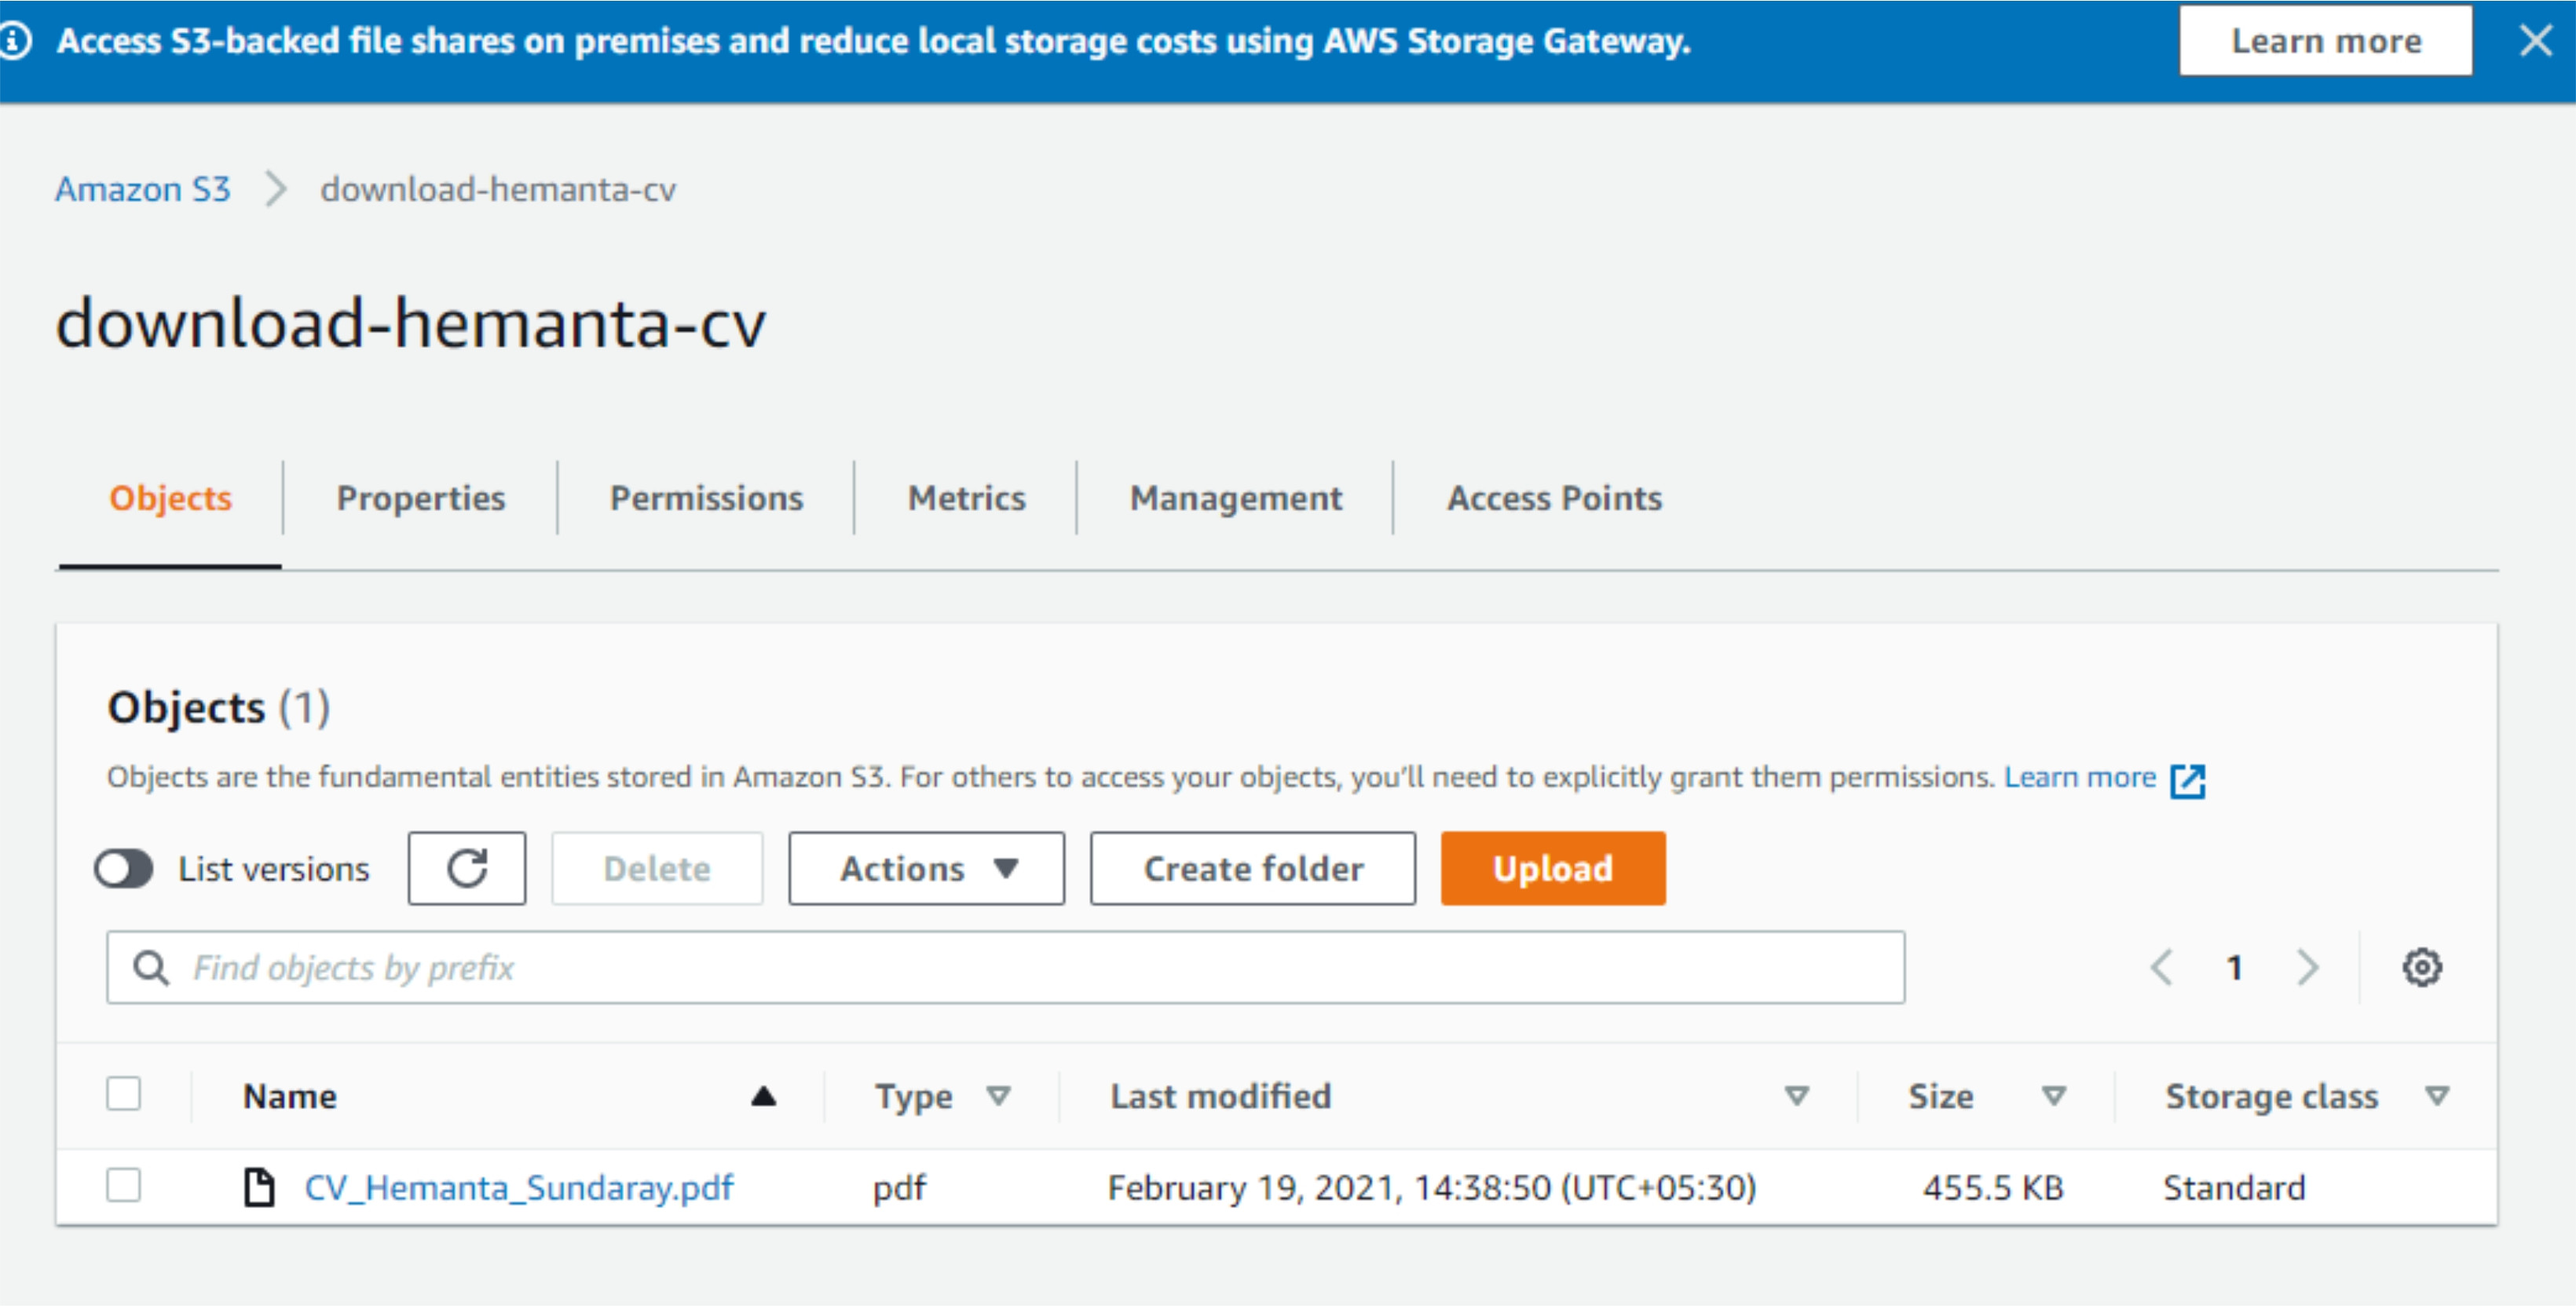Screen dimensions: 2576x1306
Task: Open table preferences gear icon
Action: (x=2421, y=967)
